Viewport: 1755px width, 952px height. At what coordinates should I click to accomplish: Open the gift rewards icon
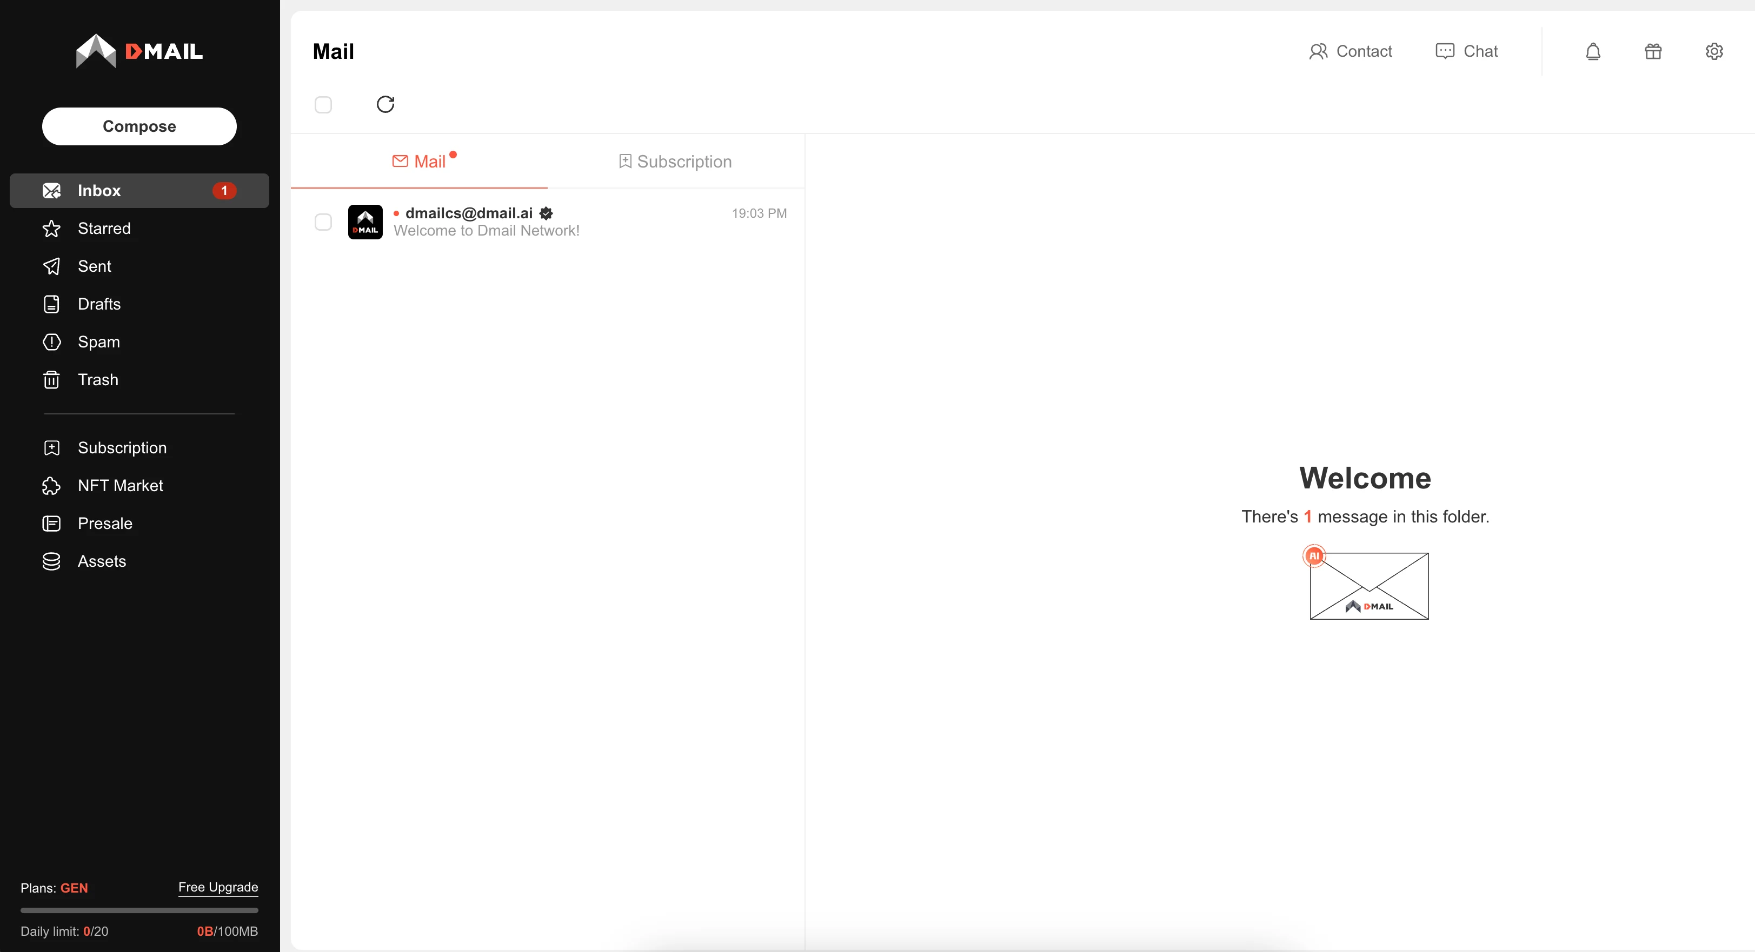point(1653,52)
